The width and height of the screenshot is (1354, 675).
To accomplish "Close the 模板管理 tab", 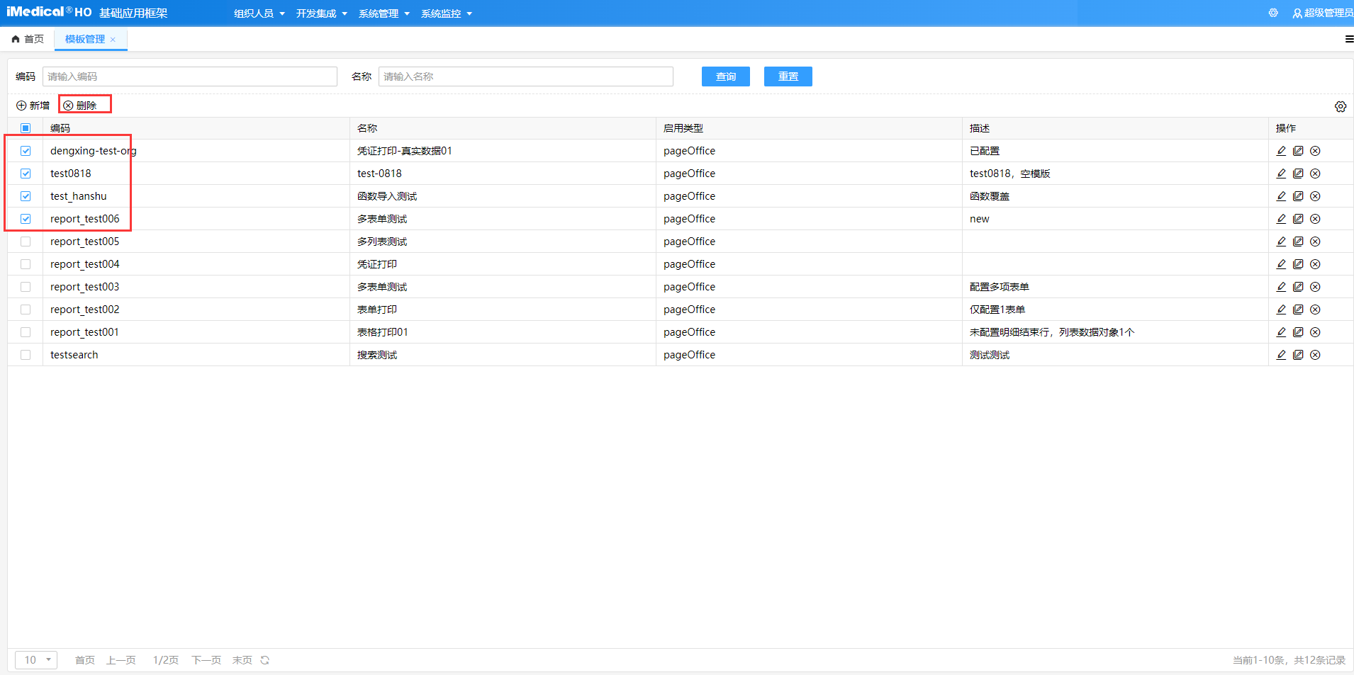I will point(113,40).
